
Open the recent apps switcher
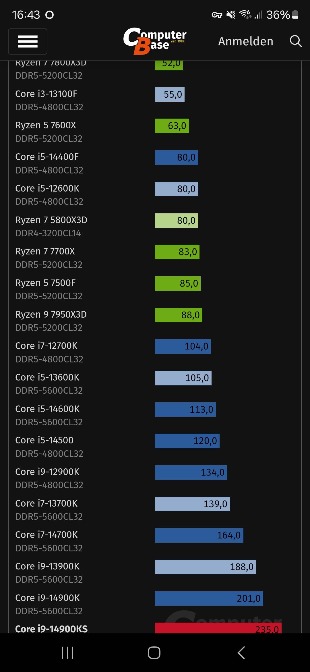click(67, 652)
